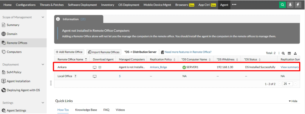Click the 192.168.1.30 IP address cell
Screen dimensions: 305x114
(x=225, y=67)
